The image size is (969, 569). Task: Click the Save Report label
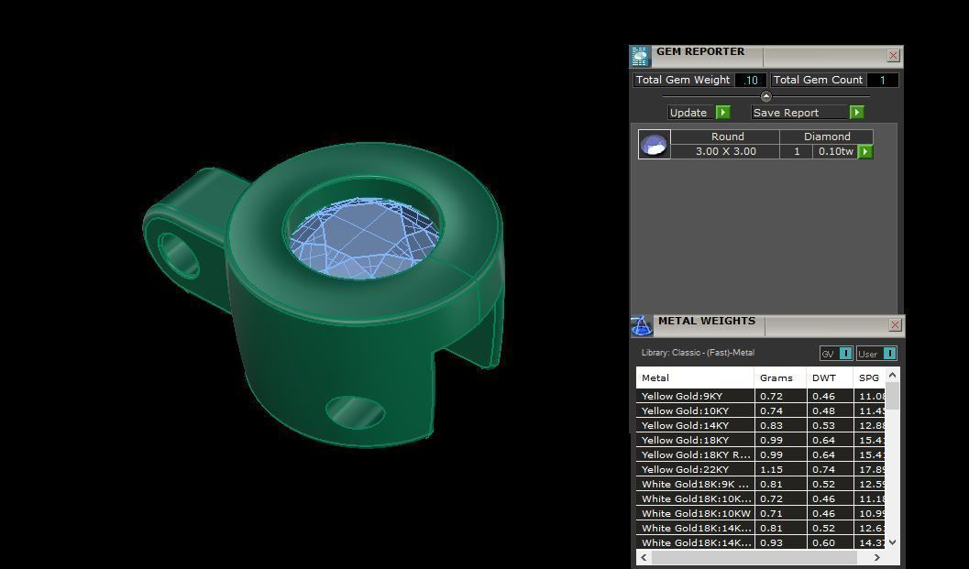tap(799, 113)
